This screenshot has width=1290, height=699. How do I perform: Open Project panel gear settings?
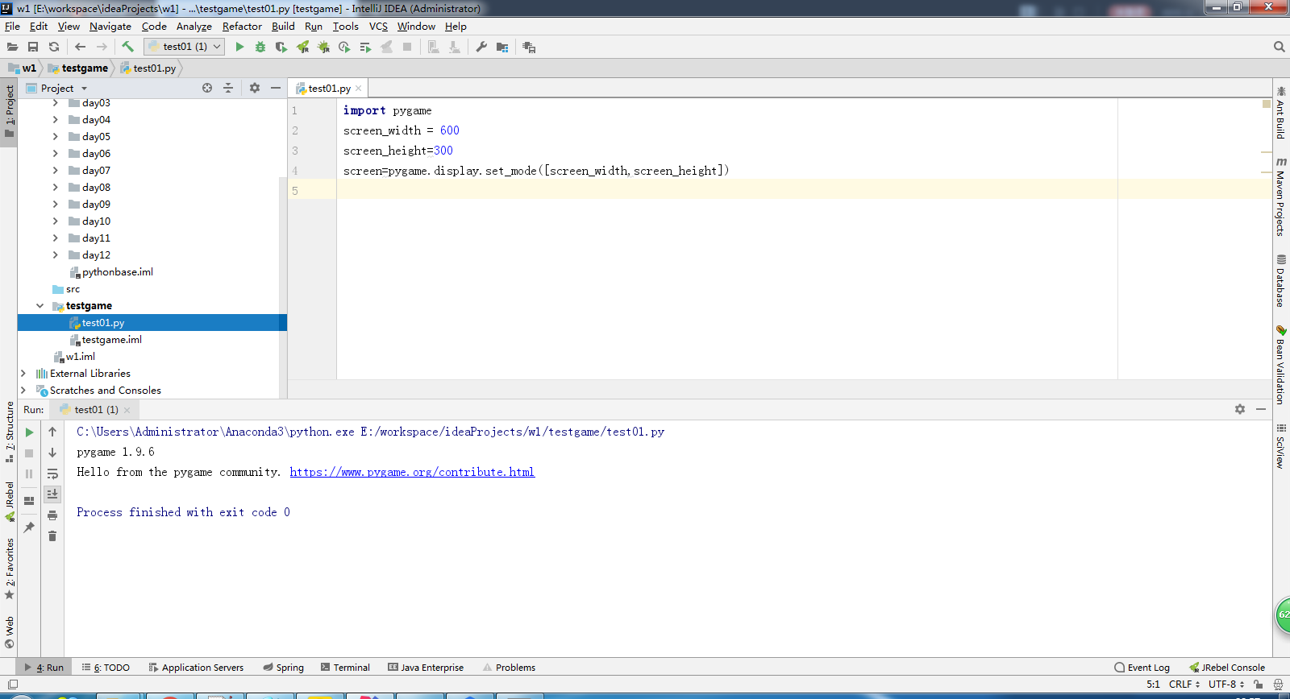coord(255,88)
